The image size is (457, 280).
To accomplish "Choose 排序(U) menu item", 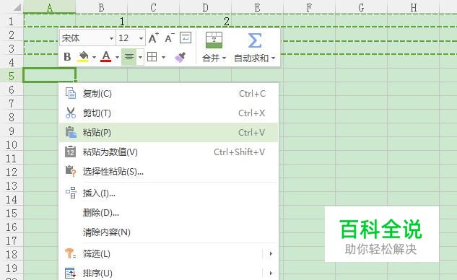I will pos(168,274).
